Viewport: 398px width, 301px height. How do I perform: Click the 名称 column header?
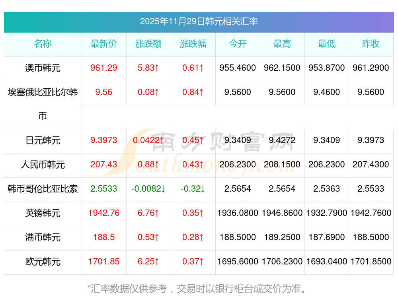(43, 44)
